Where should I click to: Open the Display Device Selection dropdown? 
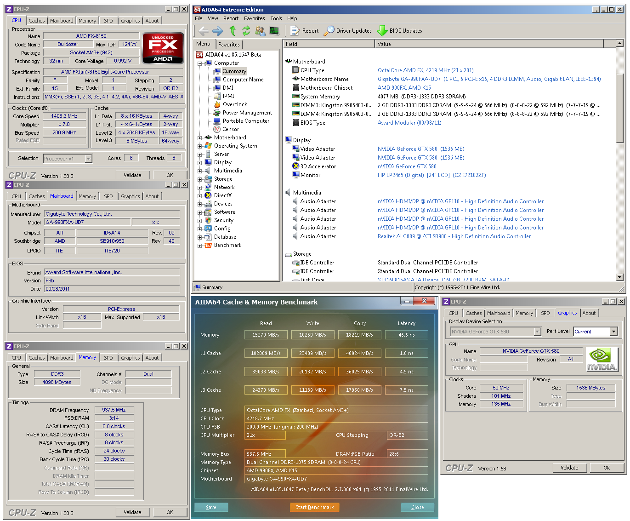(537, 332)
